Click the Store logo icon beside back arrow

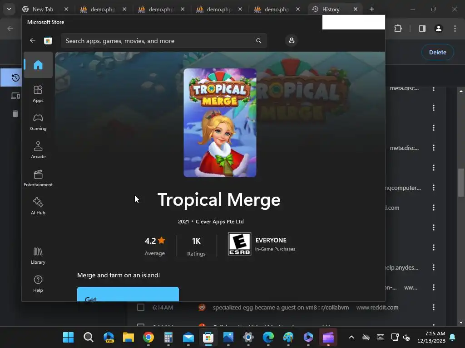pos(48,40)
